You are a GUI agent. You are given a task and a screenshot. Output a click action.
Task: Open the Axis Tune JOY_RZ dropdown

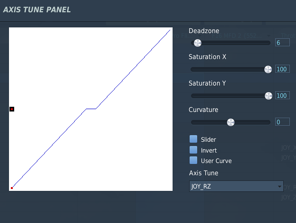click(236, 186)
